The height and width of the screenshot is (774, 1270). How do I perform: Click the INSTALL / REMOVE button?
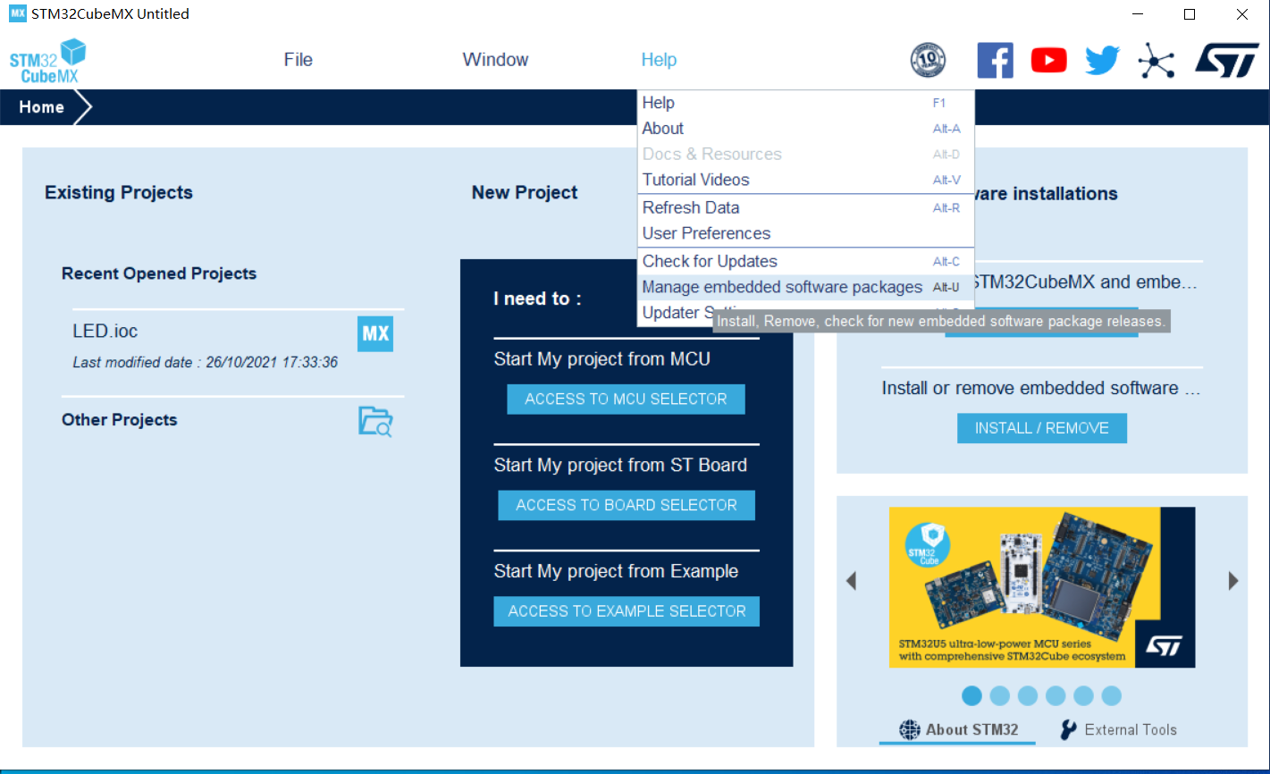[x=1041, y=428]
